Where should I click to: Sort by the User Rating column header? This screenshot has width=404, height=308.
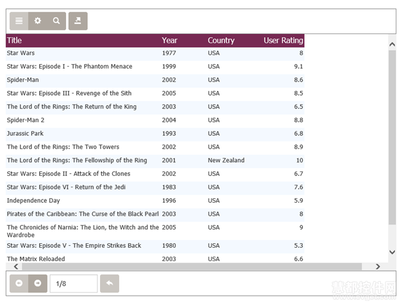(283, 40)
